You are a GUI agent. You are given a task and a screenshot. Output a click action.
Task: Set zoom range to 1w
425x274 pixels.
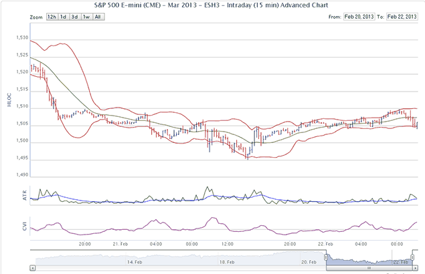(86, 17)
